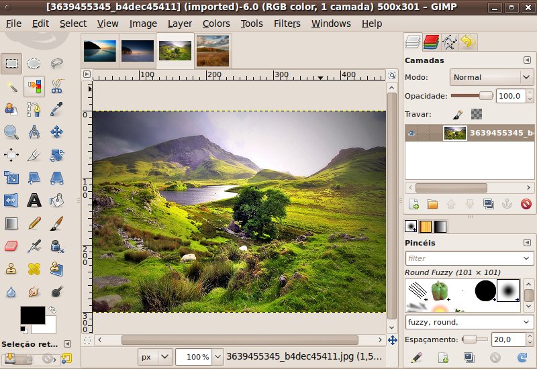Open the File menu
537x369 pixels.
coord(13,23)
